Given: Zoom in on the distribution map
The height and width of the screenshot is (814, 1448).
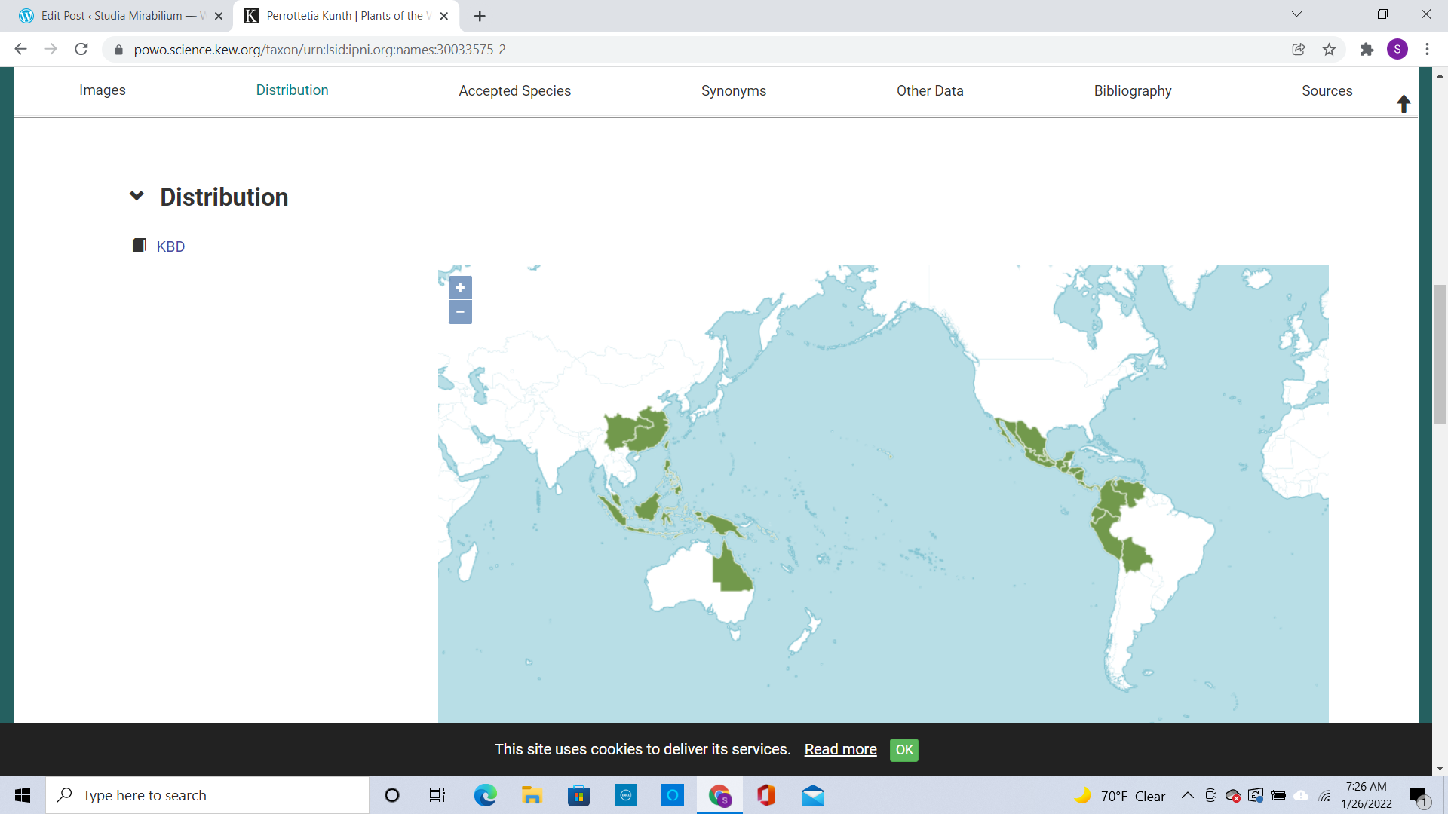Looking at the screenshot, I should [460, 287].
